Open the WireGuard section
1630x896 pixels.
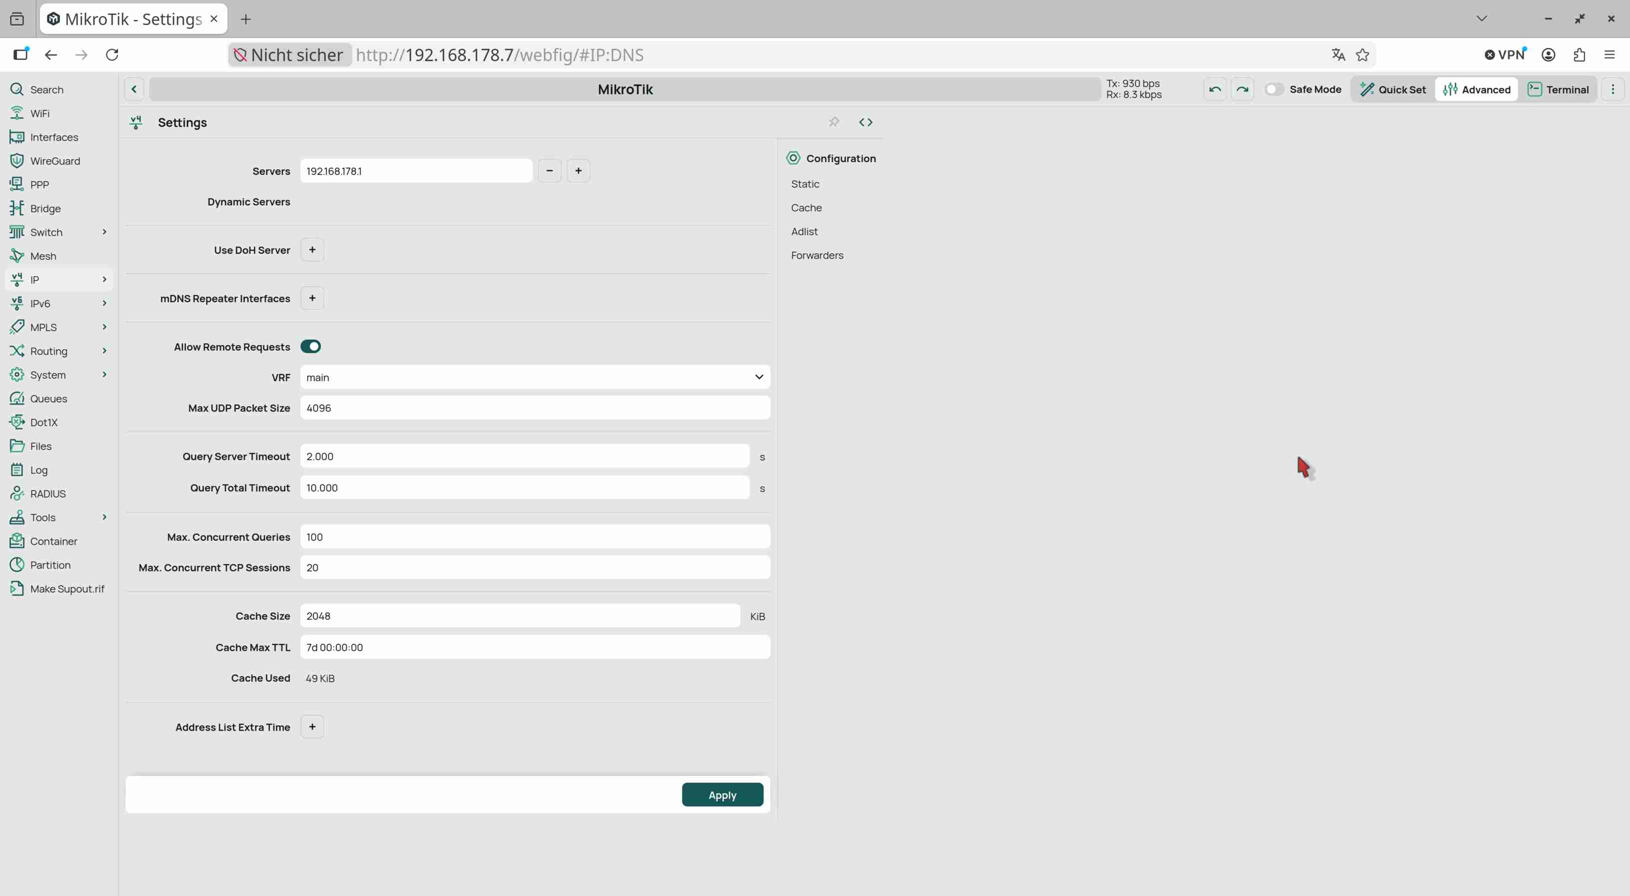point(55,161)
